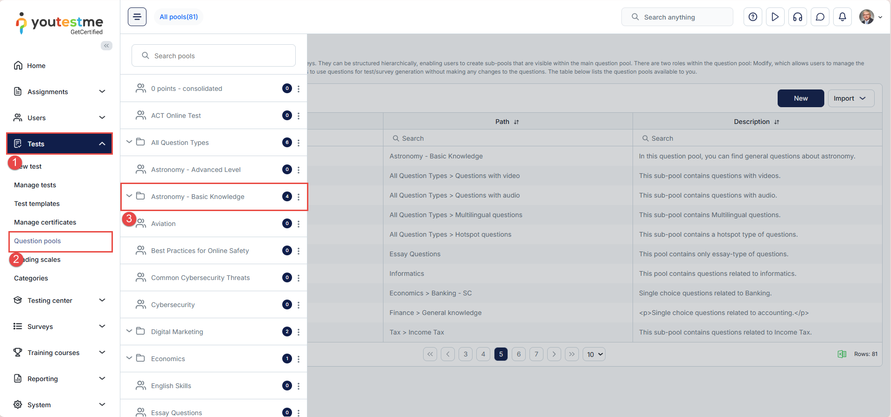Open the Import dropdown button

tap(850, 98)
